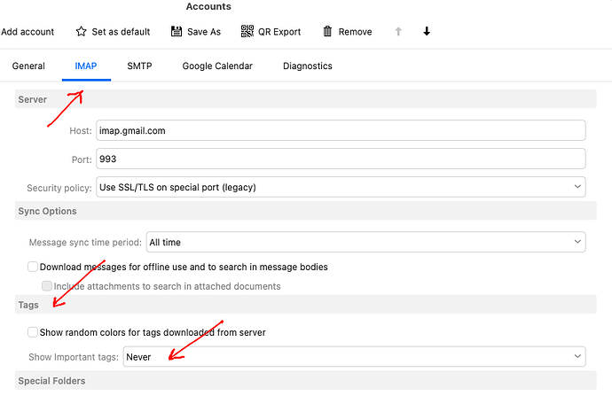Image resolution: width=612 pixels, height=396 pixels.
Task: Switch to the SMTP tab
Action: point(139,66)
